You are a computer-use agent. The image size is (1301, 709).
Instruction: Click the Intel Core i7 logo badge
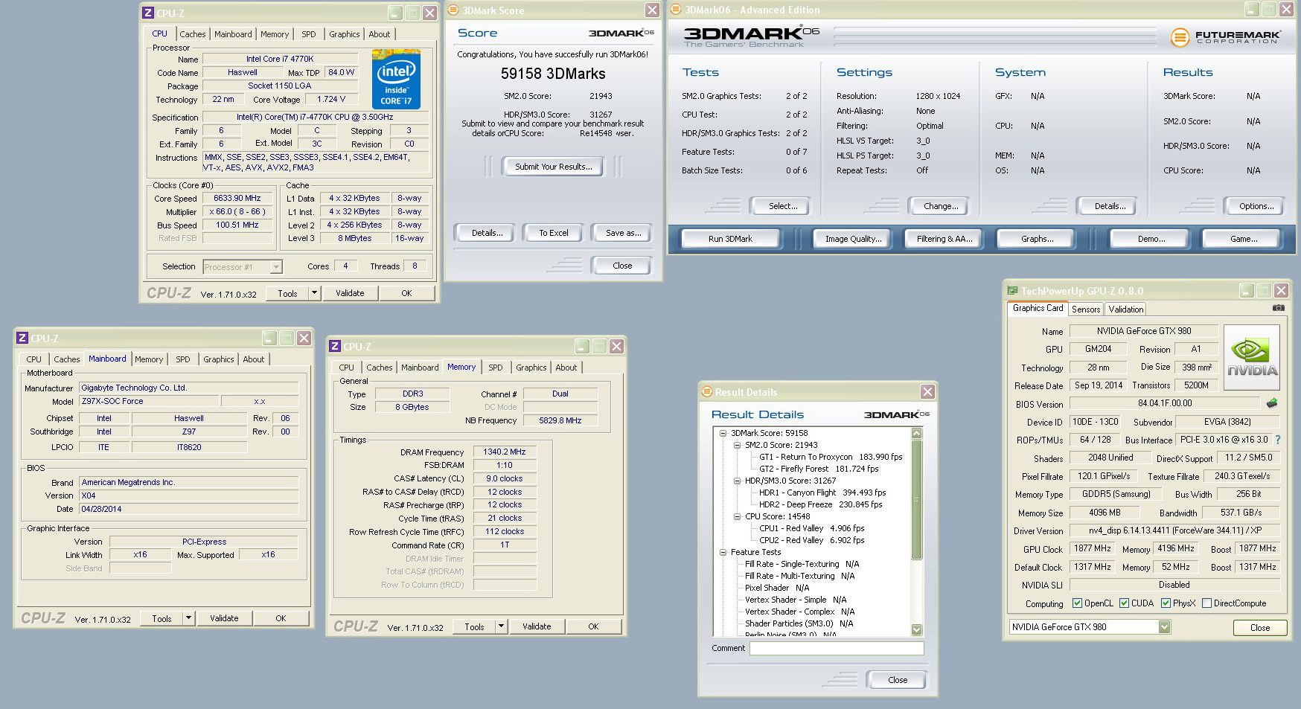click(396, 80)
